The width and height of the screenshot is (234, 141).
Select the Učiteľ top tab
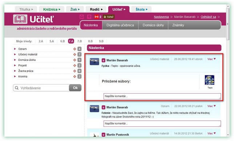[x=119, y=9]
